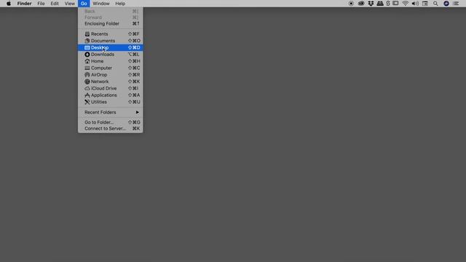Open the Window menu
The image size is (466, 262).
click(x=101, y=4)
